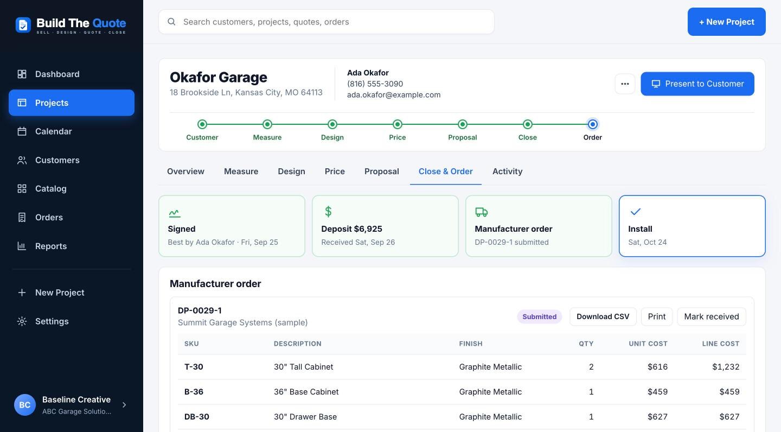Viewport: 781px width, 432px height.
Task: Click the checkmark icon on Install card
Action: (x=635, y=212)
